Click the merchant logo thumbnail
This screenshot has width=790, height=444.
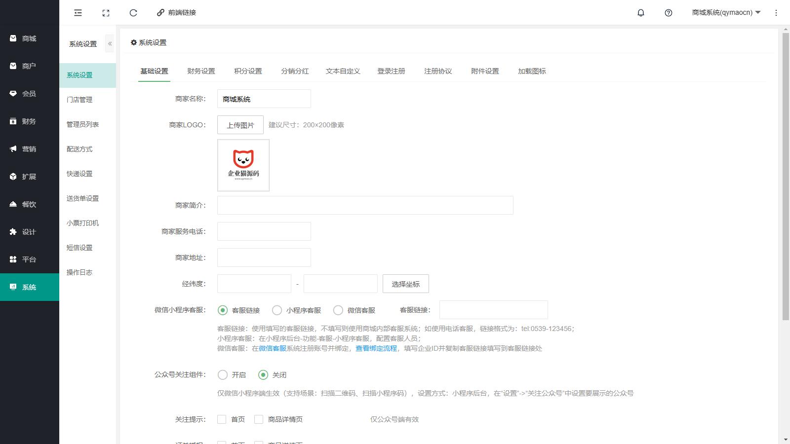point(243,165)
